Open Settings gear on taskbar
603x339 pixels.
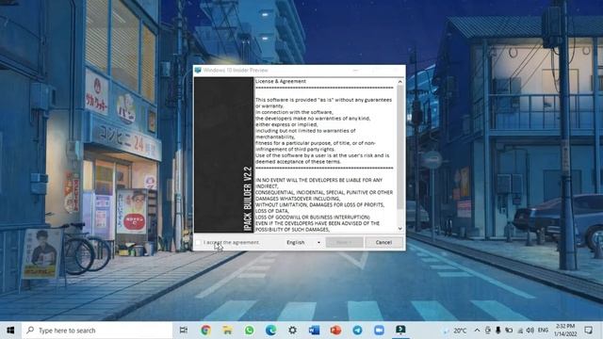pos(293,331)
